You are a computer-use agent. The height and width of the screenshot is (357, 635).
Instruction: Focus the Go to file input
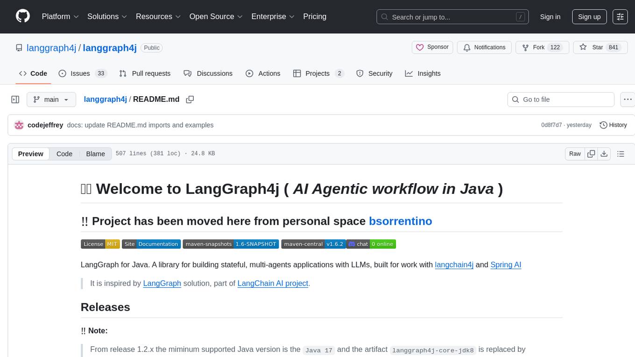tap(561, 100)
